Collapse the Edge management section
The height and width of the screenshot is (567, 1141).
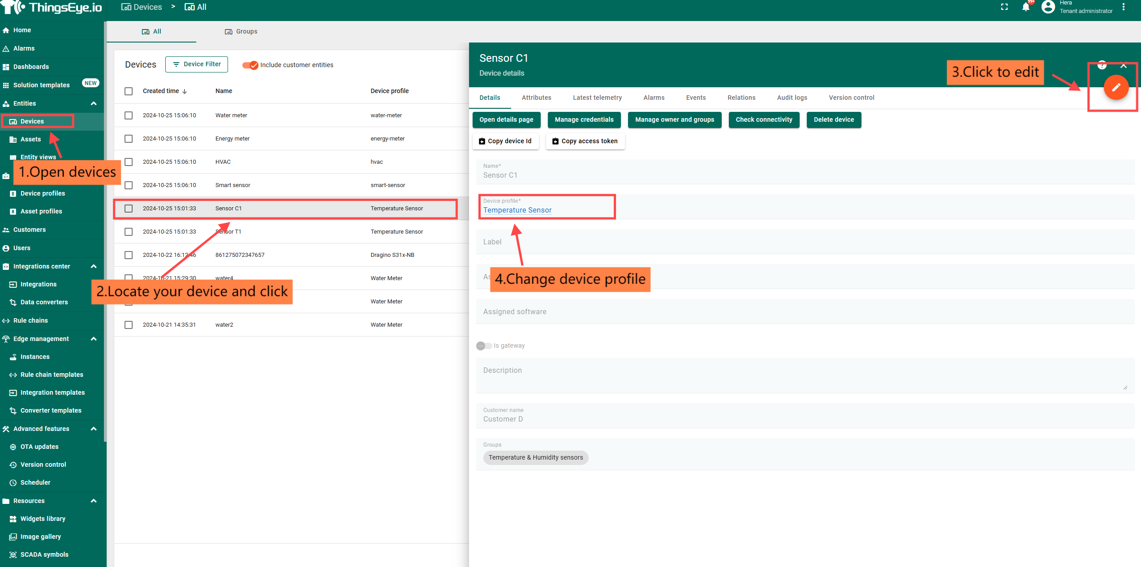[94, 339]
